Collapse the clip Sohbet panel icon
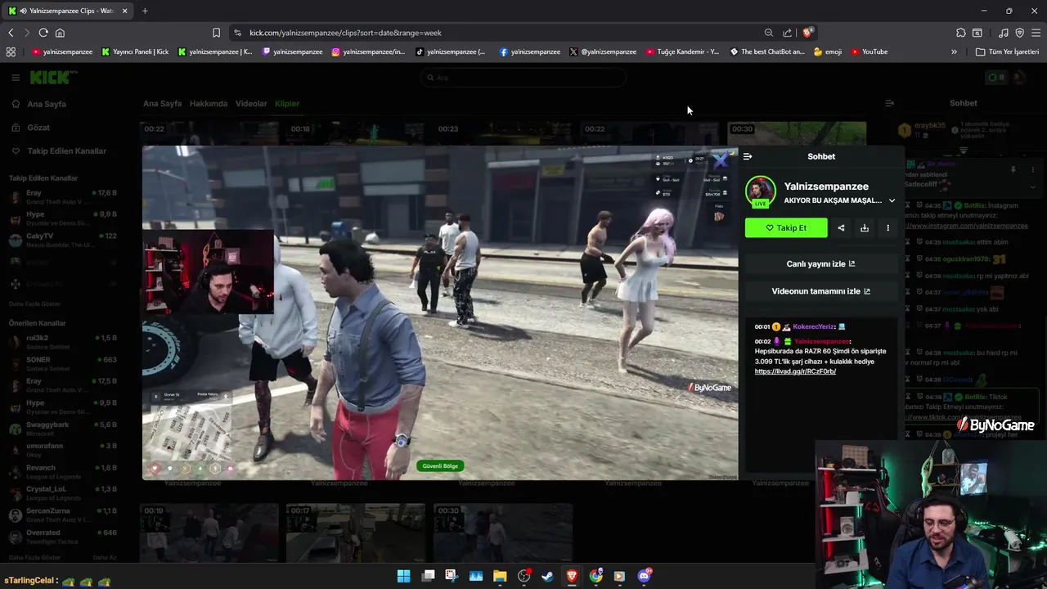The height and width of the screenshot is (589, 1047). click(748, 156)
